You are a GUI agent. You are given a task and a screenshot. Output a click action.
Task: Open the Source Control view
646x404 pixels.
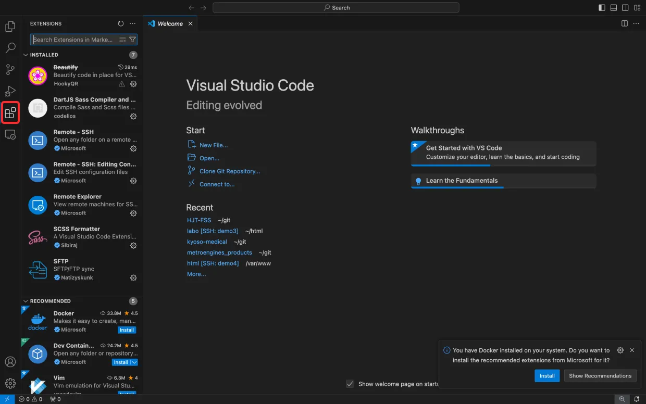tap(10, 70)
